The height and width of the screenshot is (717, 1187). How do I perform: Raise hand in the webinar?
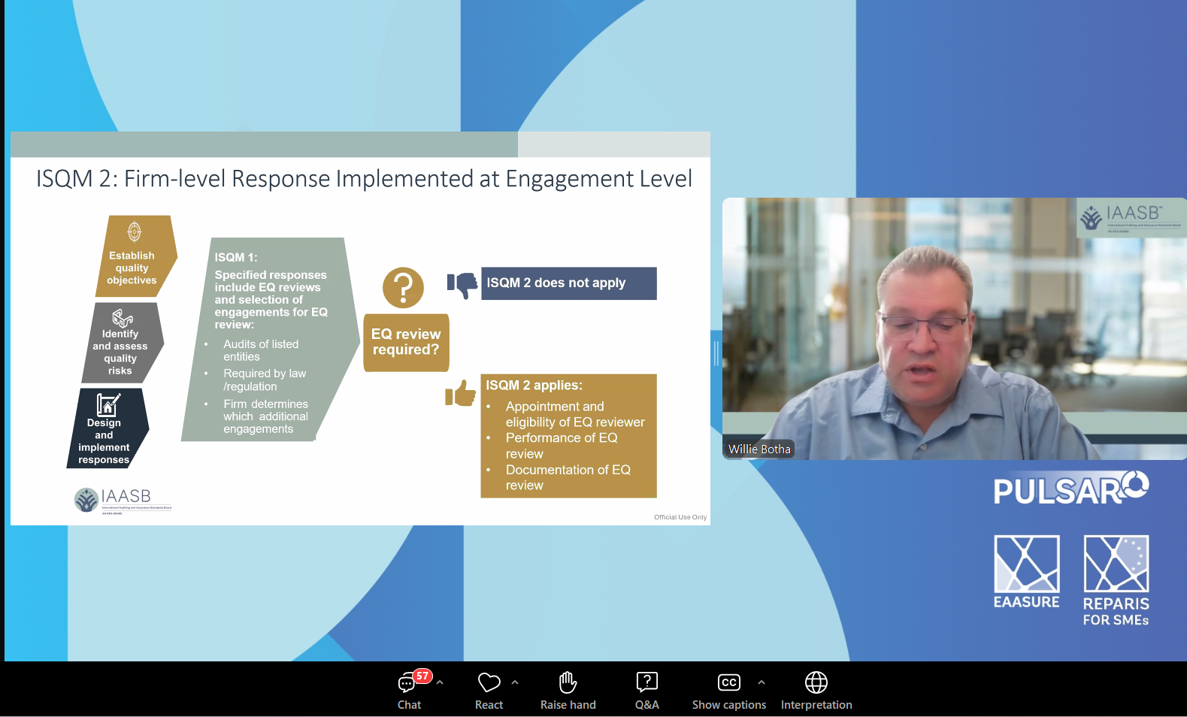click(568, 690)
